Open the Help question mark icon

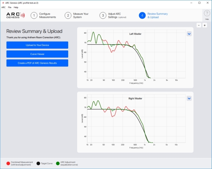pos(207,14)
